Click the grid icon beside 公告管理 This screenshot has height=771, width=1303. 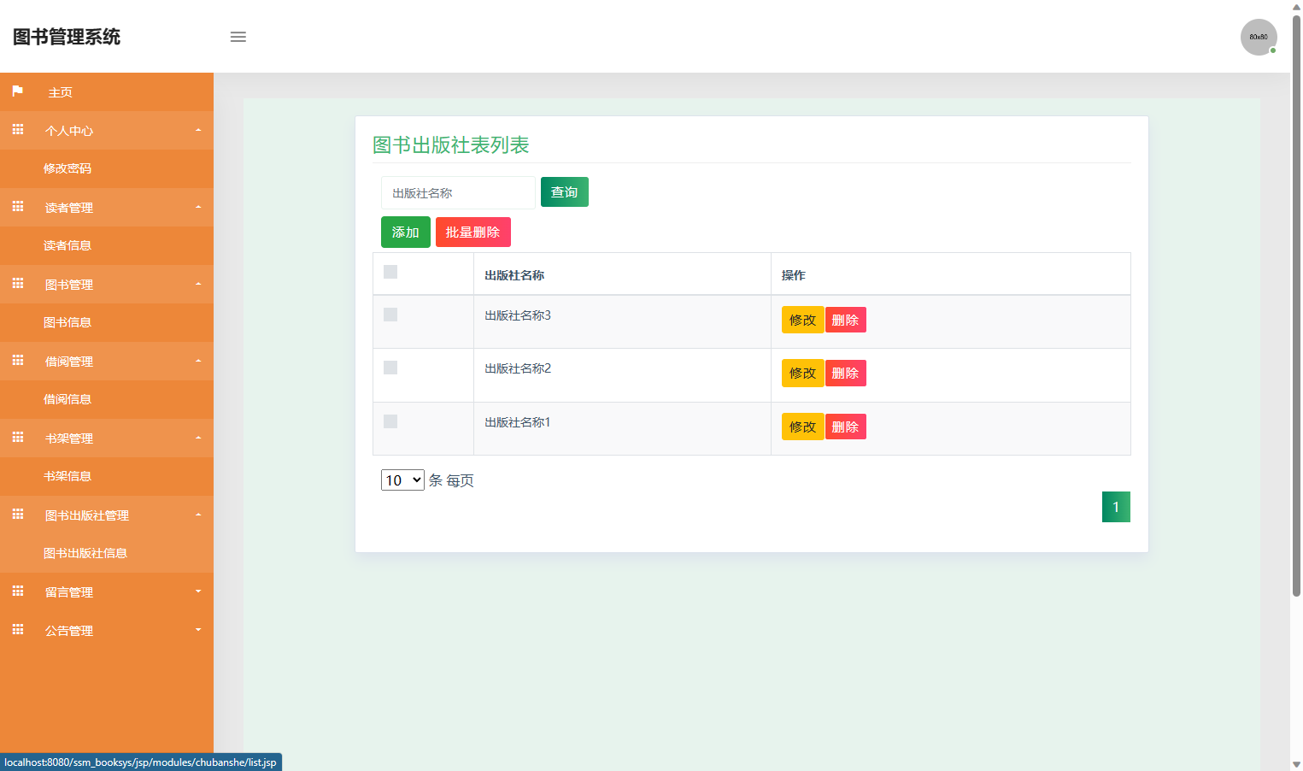[x=17, y=630]
